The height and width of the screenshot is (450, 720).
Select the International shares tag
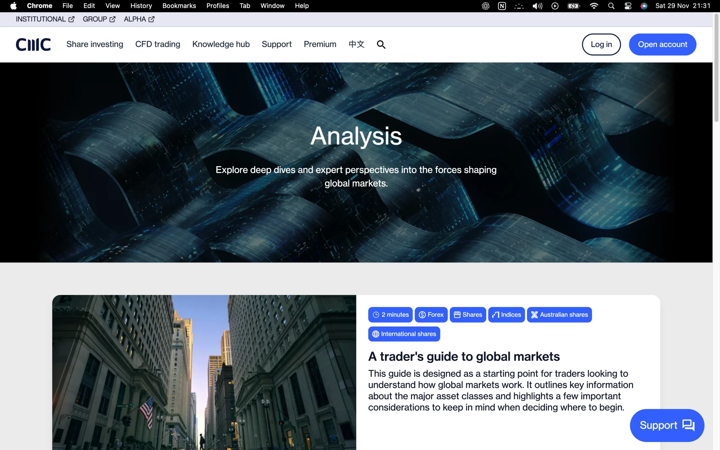(x=404, y=334)
